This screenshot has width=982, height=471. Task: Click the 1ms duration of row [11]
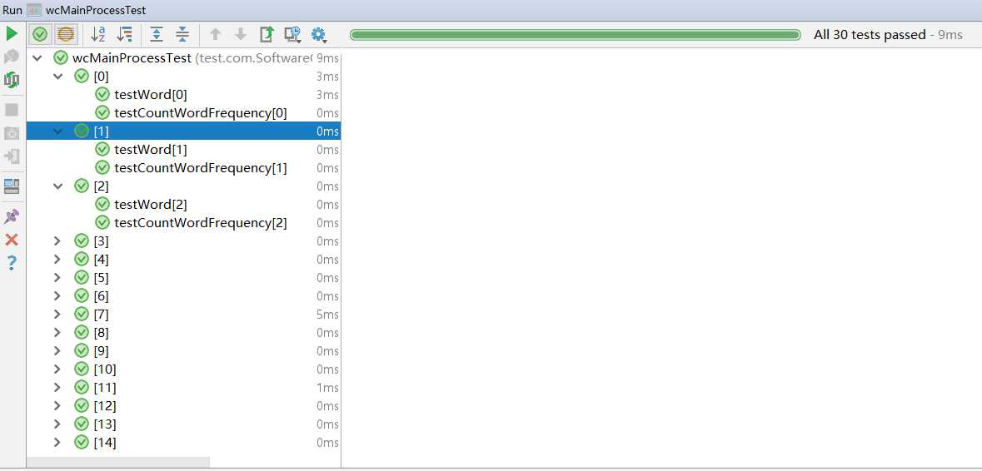coord(327,387)
